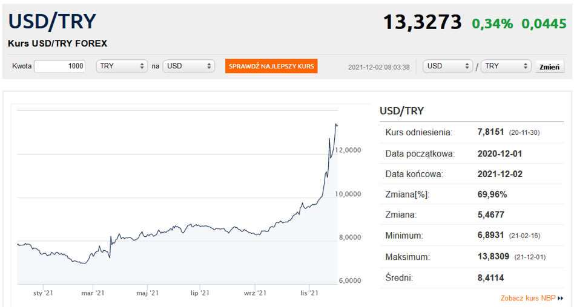The width and height of the screenshot is (574, 307).
Task: Select the lis '21 label on the chart axis
Action: (x=309, y=293)
